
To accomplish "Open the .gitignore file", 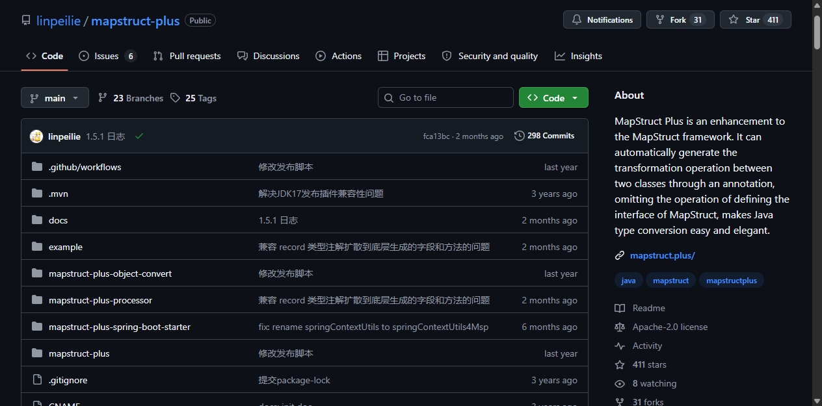I will tap(68, 380).
